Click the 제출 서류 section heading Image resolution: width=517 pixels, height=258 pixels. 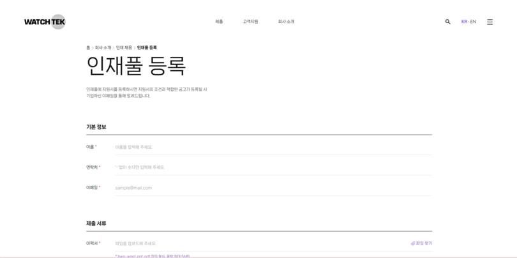pyautogui.click(x=96, y=224)
